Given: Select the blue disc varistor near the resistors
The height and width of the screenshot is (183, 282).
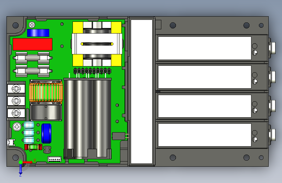Looking at the screenshot, I should click(47, 134).
